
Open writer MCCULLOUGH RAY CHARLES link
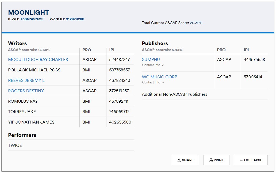pyautogui.click(x=38, y=59)
